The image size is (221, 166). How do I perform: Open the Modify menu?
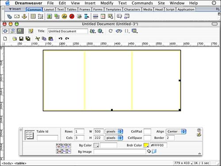click(107, 3)
